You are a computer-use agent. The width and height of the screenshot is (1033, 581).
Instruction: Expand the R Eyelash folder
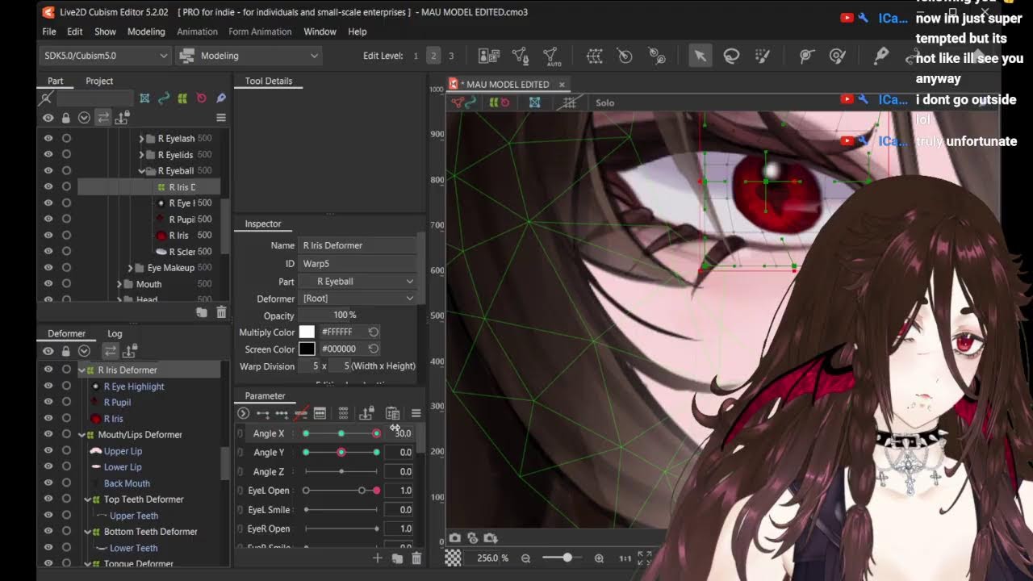(141, 139)
